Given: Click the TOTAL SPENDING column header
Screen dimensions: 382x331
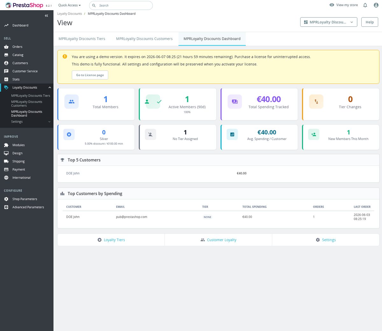Looking at the screenshot, I should [254, 207].
